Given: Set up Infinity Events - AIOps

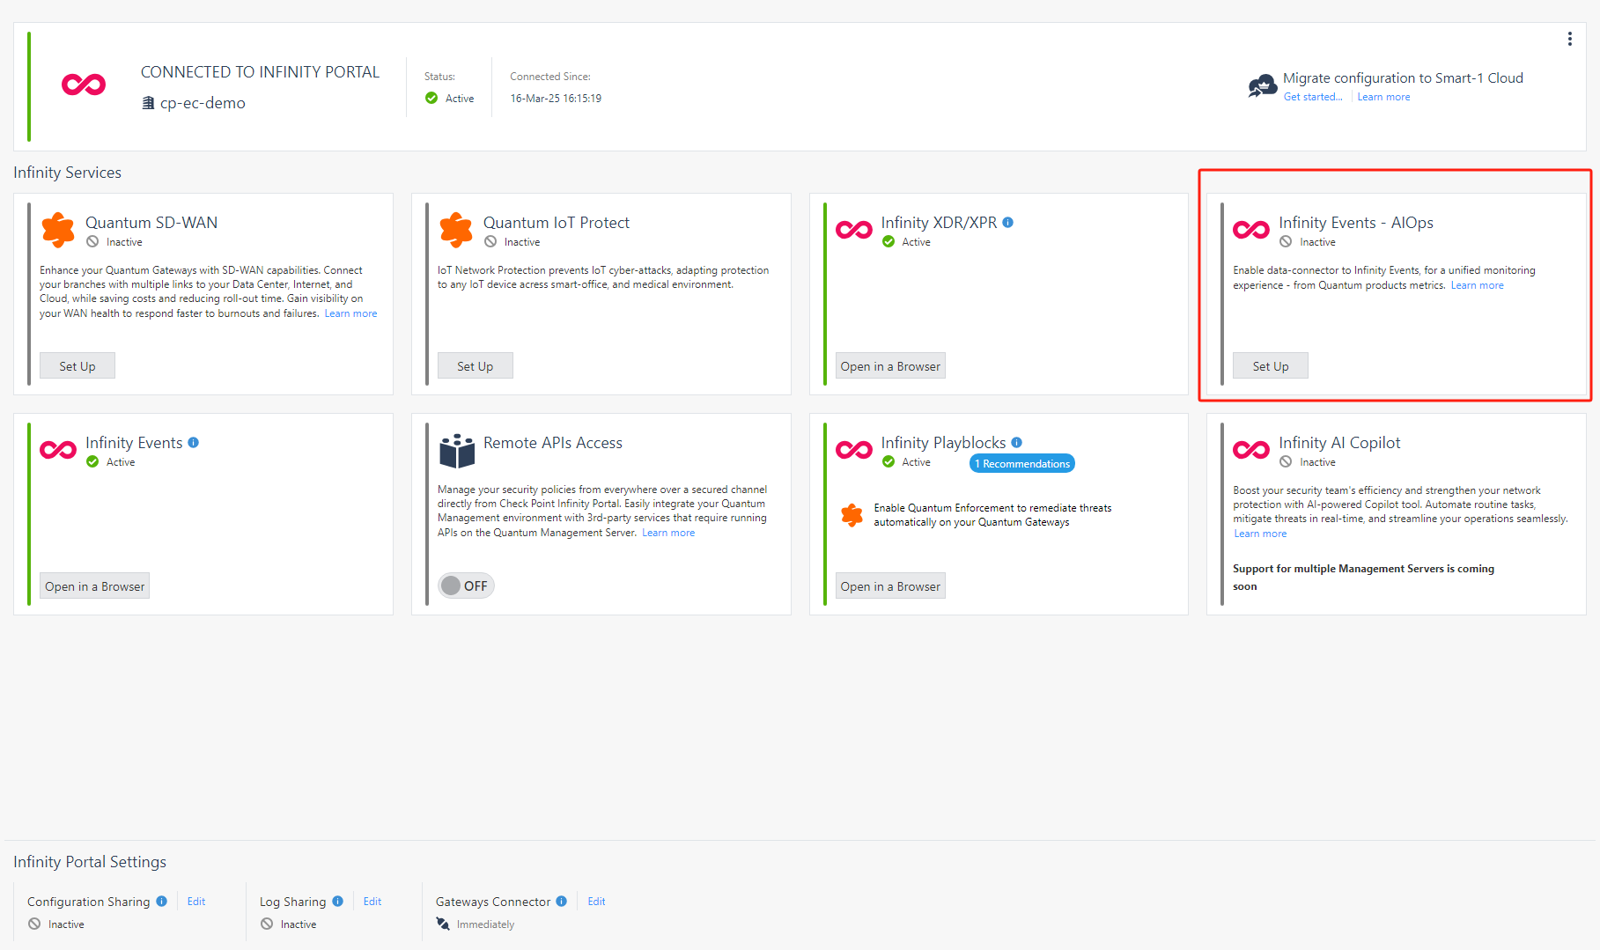Looking at the screenshot, I should (1270, 366).
